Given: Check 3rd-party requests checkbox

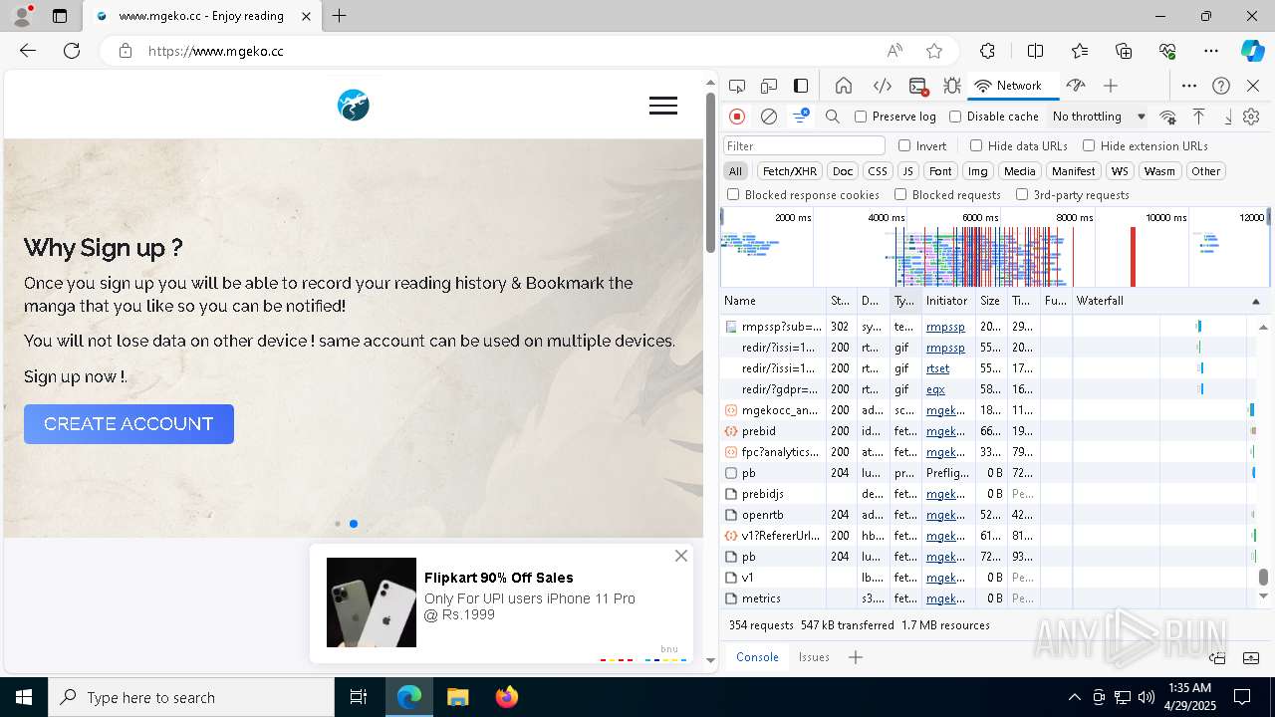Looking at the screenshot, I should click(1022, 195).
